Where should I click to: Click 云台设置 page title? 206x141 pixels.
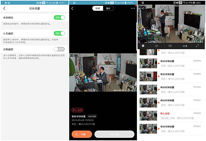click(35, 8)
